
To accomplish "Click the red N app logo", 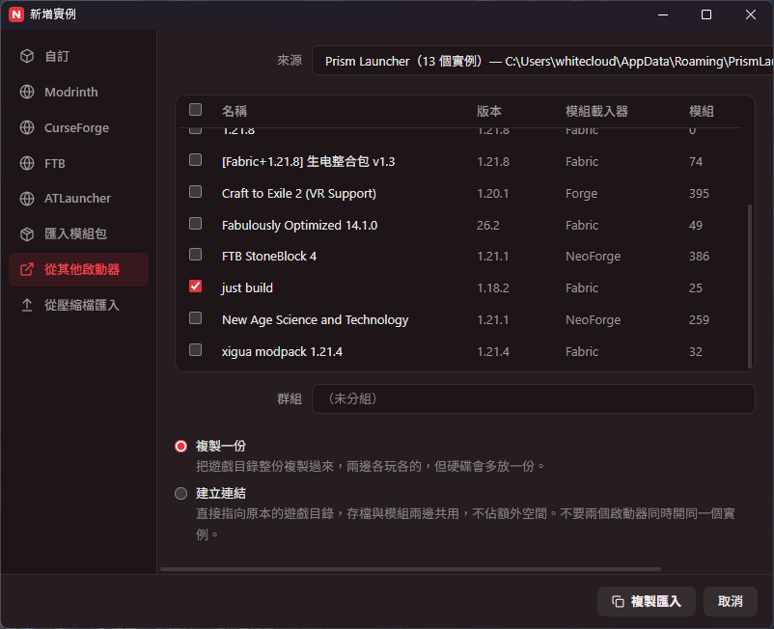I will [15, 14].
